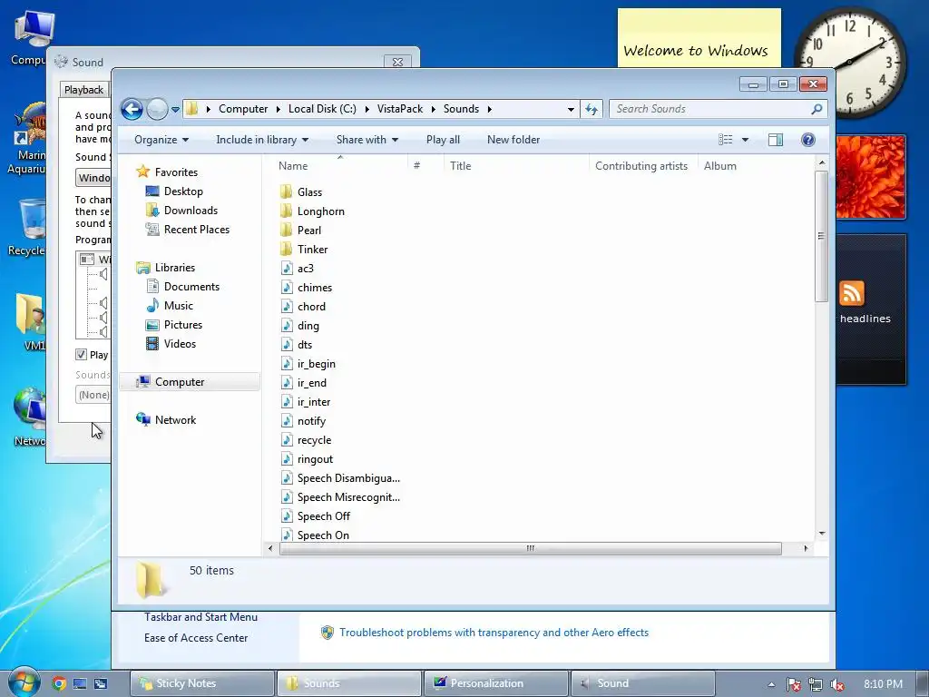The height and width of the screenshot is (697, 929).
Task: Click the change view icon
Action: pos(725,140)
